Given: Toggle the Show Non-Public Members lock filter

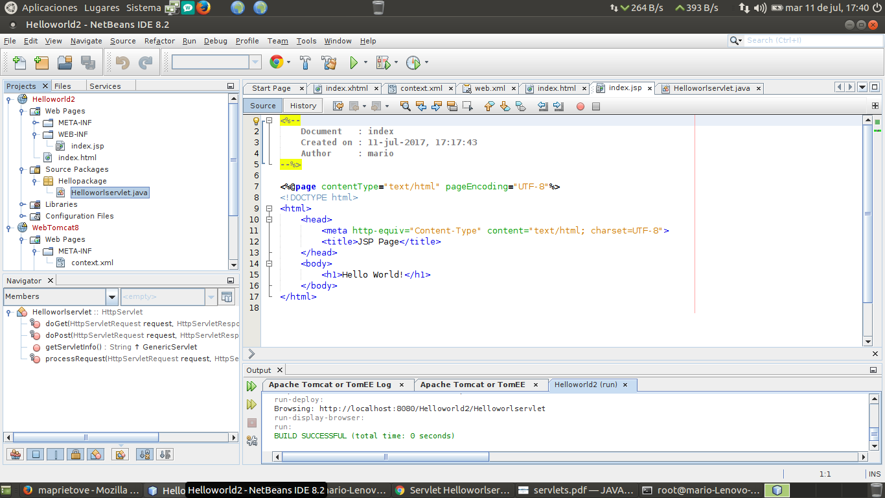Looking at the screenshot, I should pyautogui.click(x=75, y=455).
